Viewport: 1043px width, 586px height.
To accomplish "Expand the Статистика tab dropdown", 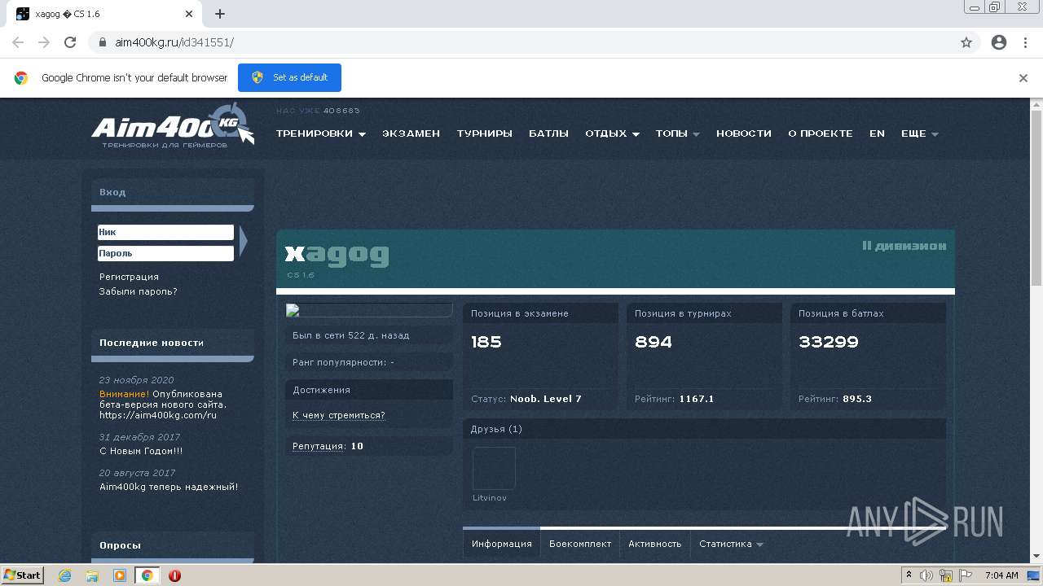I will click(x=731, y=544).
